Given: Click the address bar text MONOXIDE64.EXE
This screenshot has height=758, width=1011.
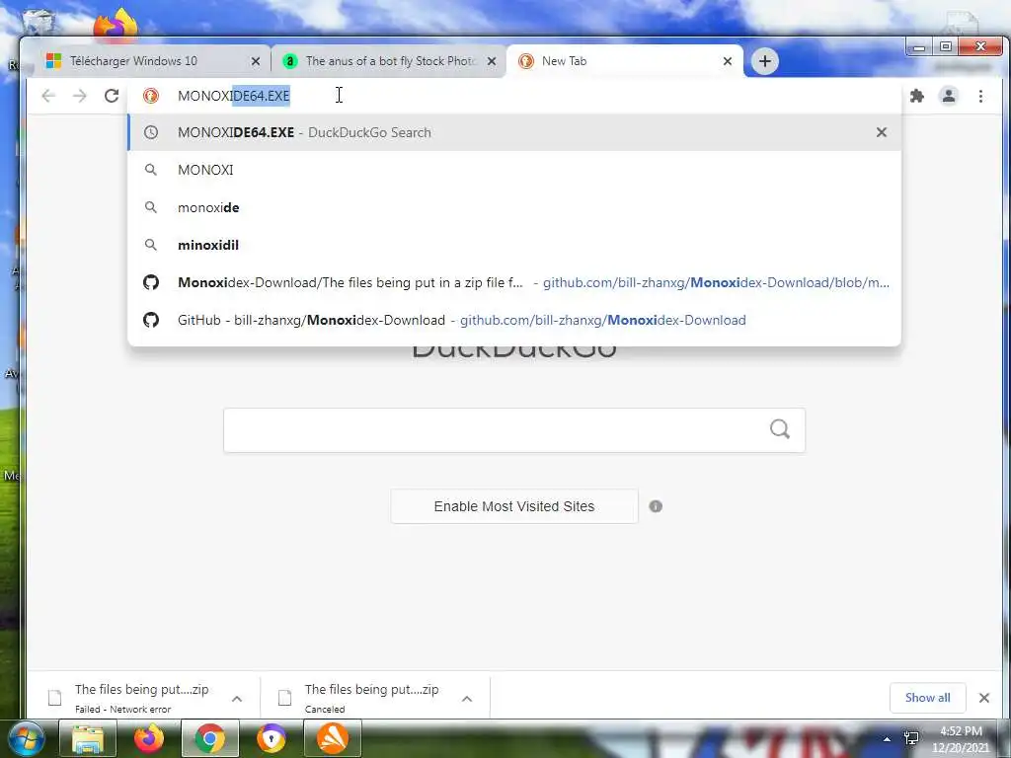Looking at the screenshot, I should click(x=233, y=96).
